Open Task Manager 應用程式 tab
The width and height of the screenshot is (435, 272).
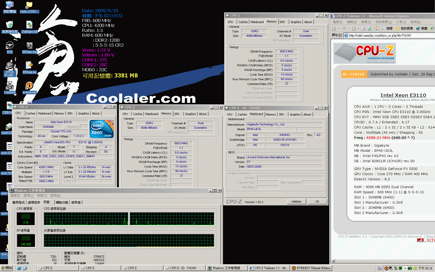click(x=18, y=202)
